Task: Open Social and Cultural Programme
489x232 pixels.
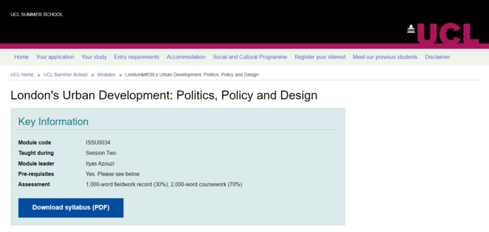Action: coord(250,57)
